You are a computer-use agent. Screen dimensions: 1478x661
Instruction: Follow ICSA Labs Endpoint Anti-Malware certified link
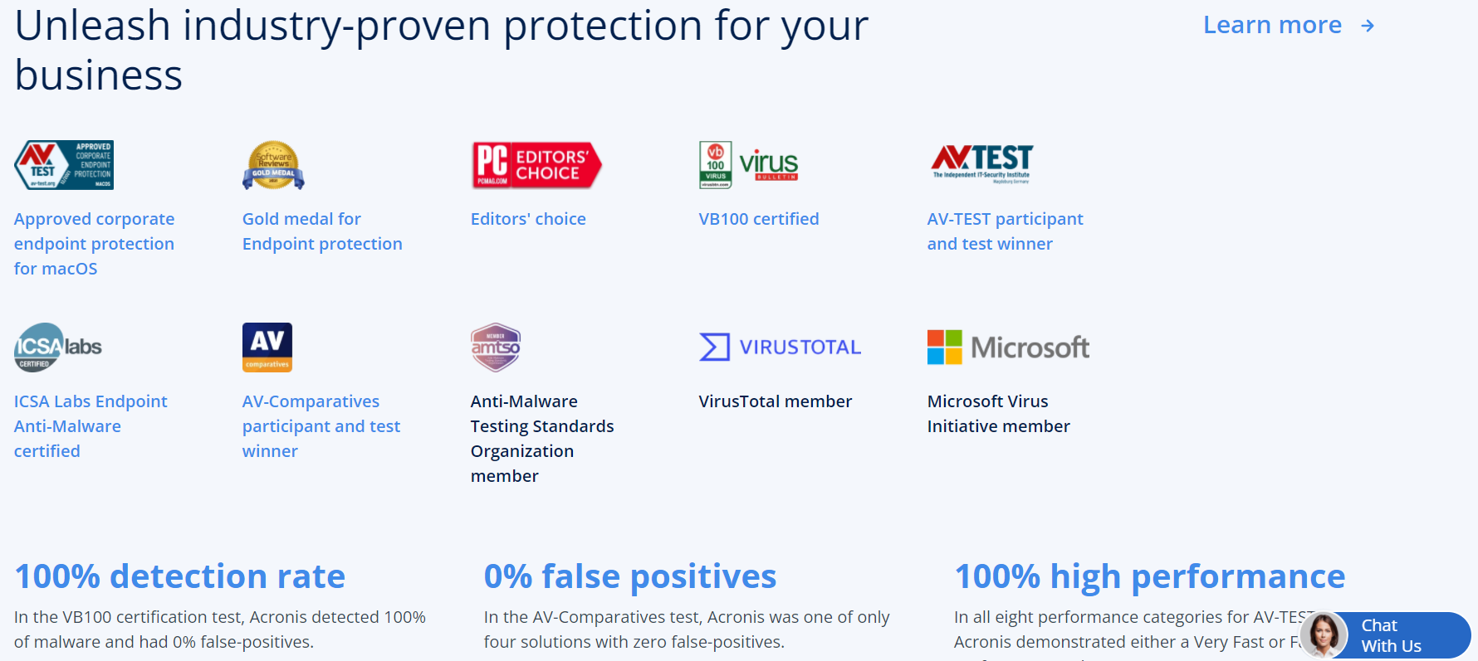click(91, 426)
